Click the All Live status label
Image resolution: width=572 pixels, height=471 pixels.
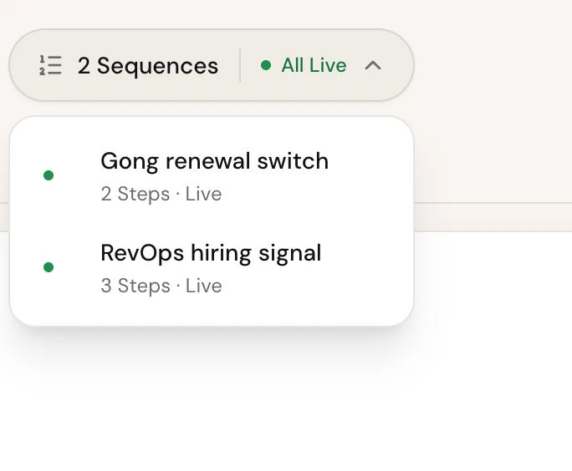coord(314,66)
